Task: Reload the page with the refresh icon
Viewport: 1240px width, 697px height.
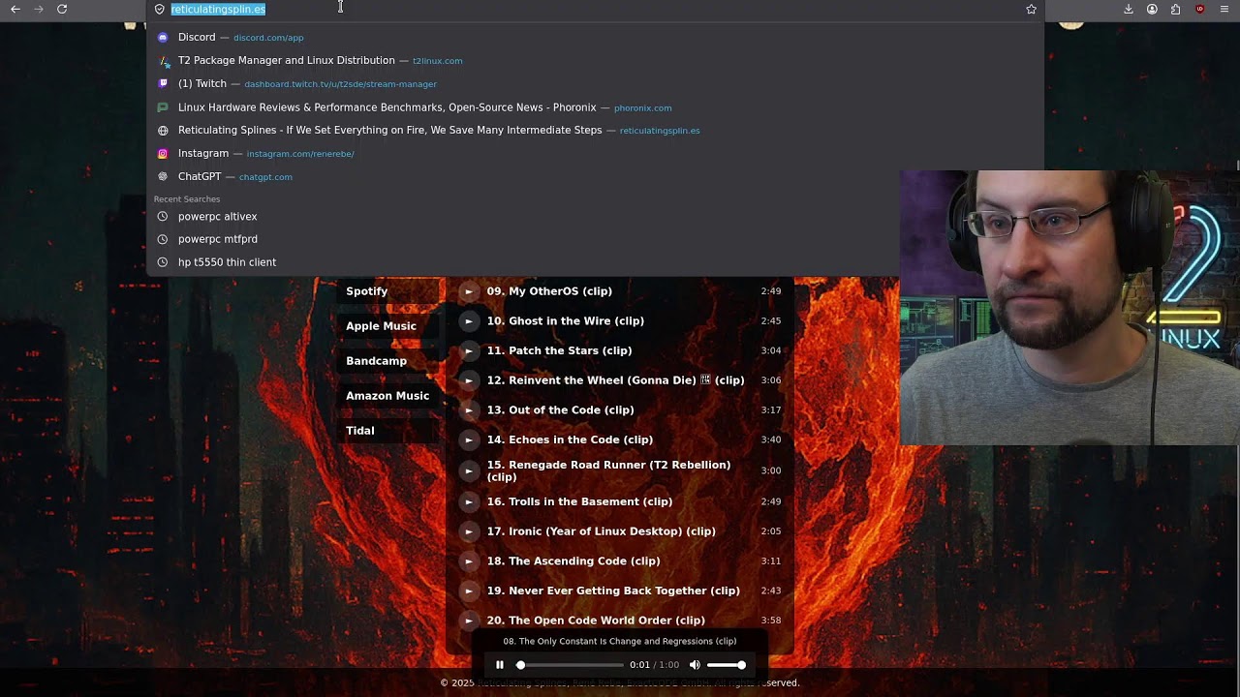Action: [x=62, y=9]
